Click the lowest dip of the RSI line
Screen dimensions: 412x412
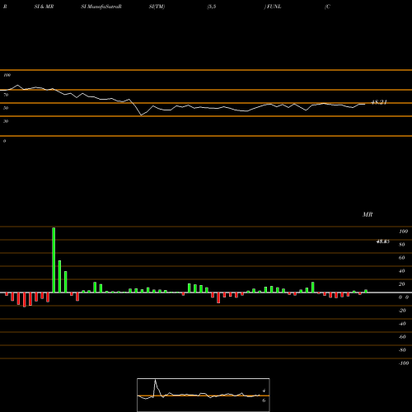pyautogui.click(x=141, y=115)
